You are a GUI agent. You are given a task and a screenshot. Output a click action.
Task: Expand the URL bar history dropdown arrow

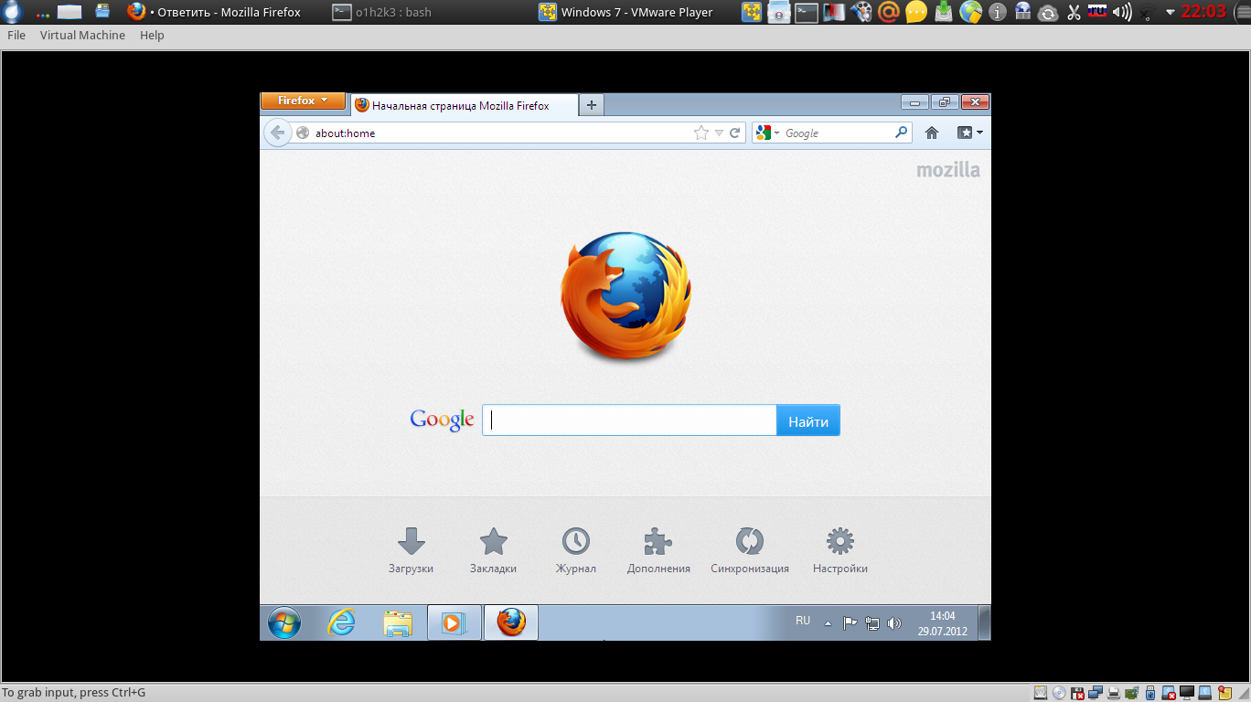pos(719,133)
